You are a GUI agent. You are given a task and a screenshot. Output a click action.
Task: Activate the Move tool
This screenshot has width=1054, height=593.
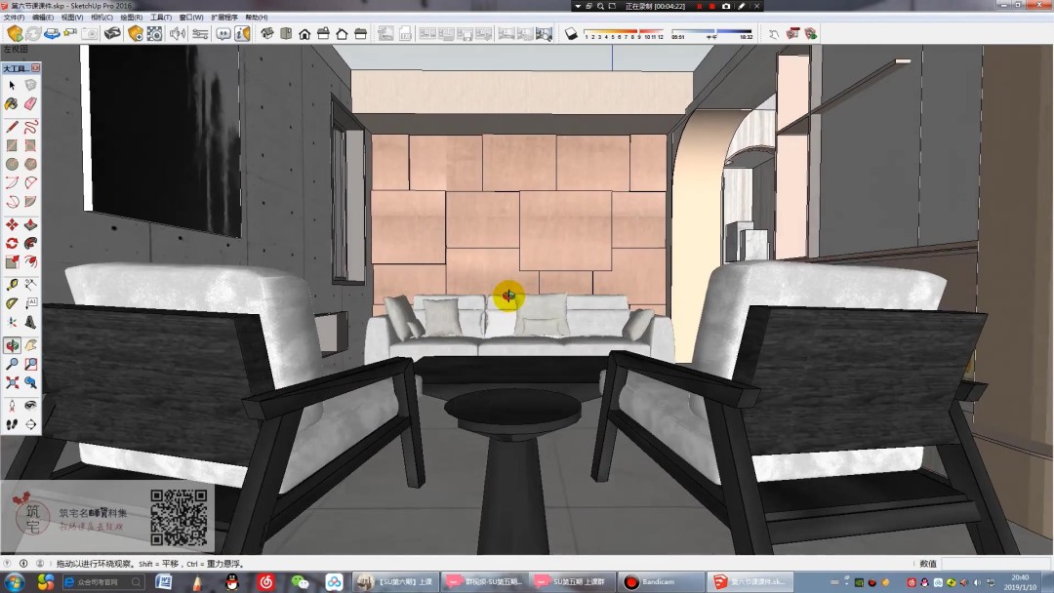coord(12,225)
